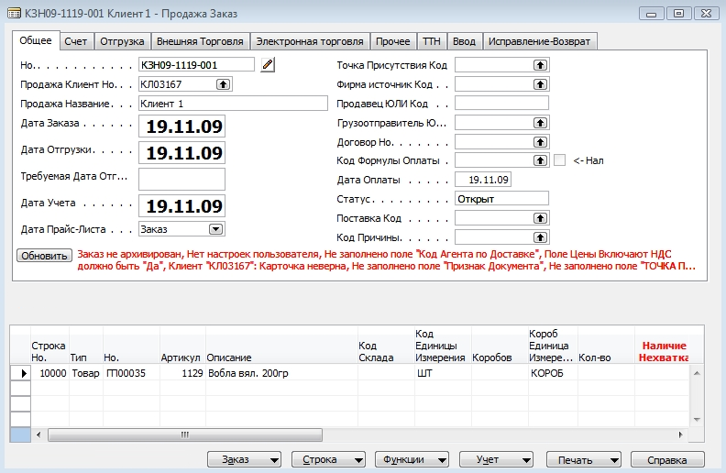Open lookup for Код Формулы Оплаты field
The image size is (726, 473).
click(540, 161)
